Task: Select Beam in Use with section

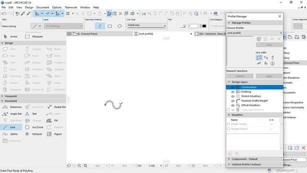Action: [x=266, y=58]
